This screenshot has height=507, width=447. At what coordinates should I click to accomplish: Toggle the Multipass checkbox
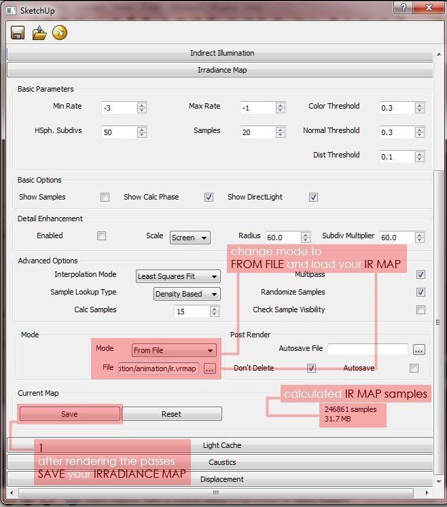pyautogui.click(x=421, y=275)
